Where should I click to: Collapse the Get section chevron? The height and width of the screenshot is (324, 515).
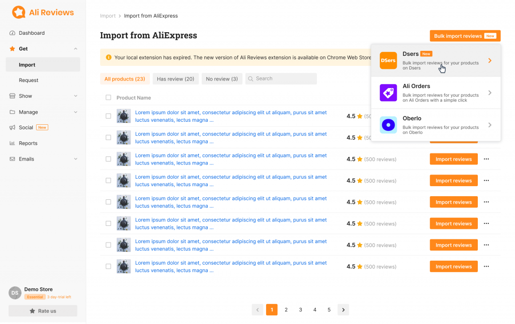coord(75,49)
